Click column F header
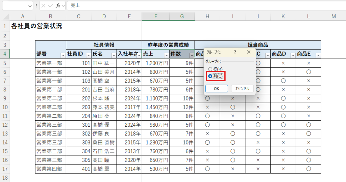Image resolution: width=346 pixels, height=182 pixels. pos(155,17)
